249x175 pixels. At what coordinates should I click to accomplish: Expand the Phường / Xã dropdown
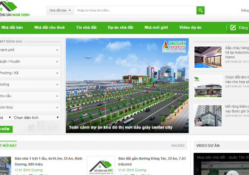tap(30, 73)
